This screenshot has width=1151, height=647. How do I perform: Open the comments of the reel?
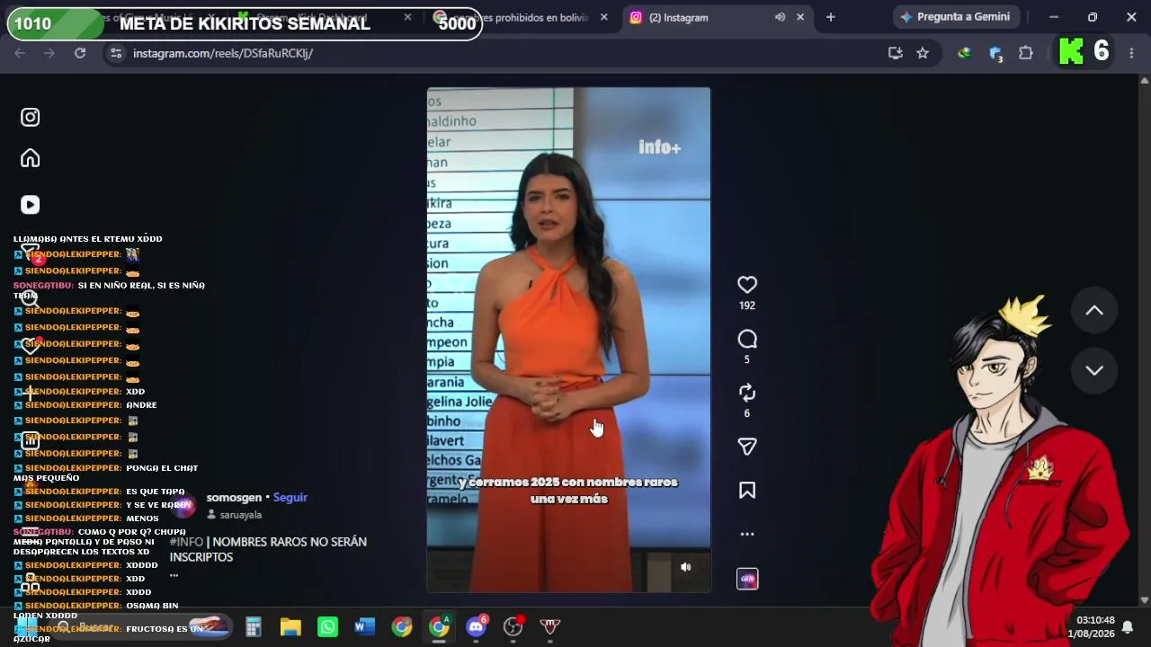point(747,339)
